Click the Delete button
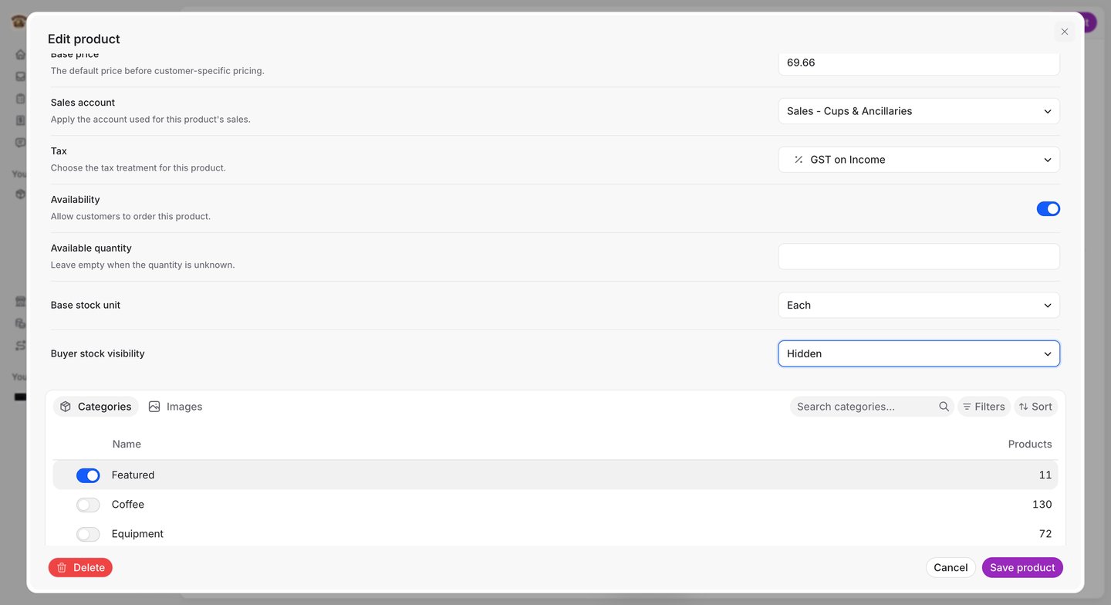This screenshot has width=1111, height=605. 80,568
